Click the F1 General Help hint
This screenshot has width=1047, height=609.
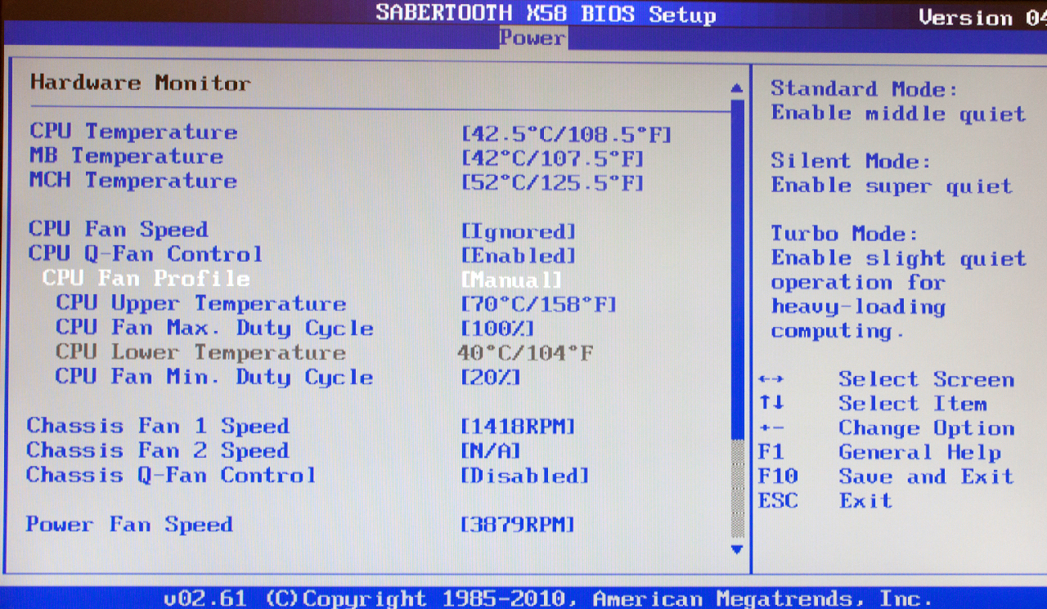(x=879, y=452)
